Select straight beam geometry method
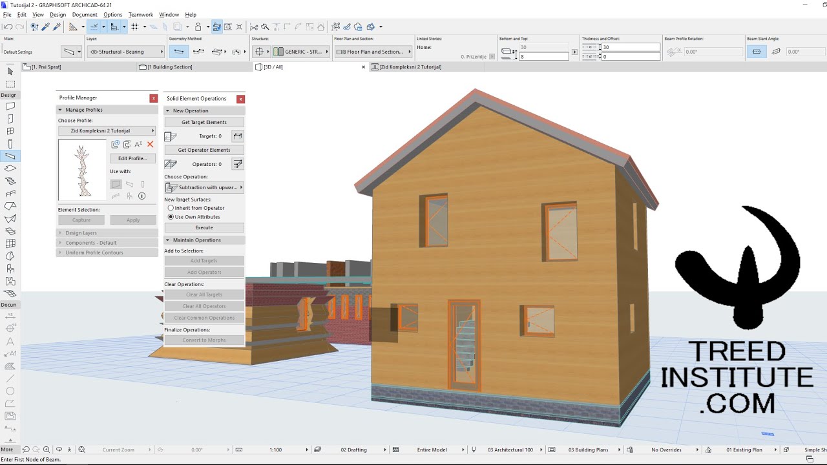The width and height of the screenshot is (827, 465). pyautogui.click(x=179, y=52)
